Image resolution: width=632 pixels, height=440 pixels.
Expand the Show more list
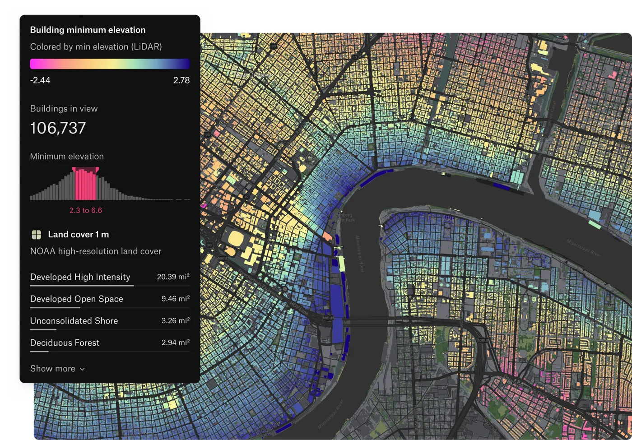[57, 369]
